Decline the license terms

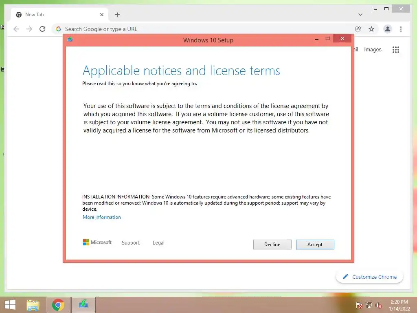click(x=272, y=245)
